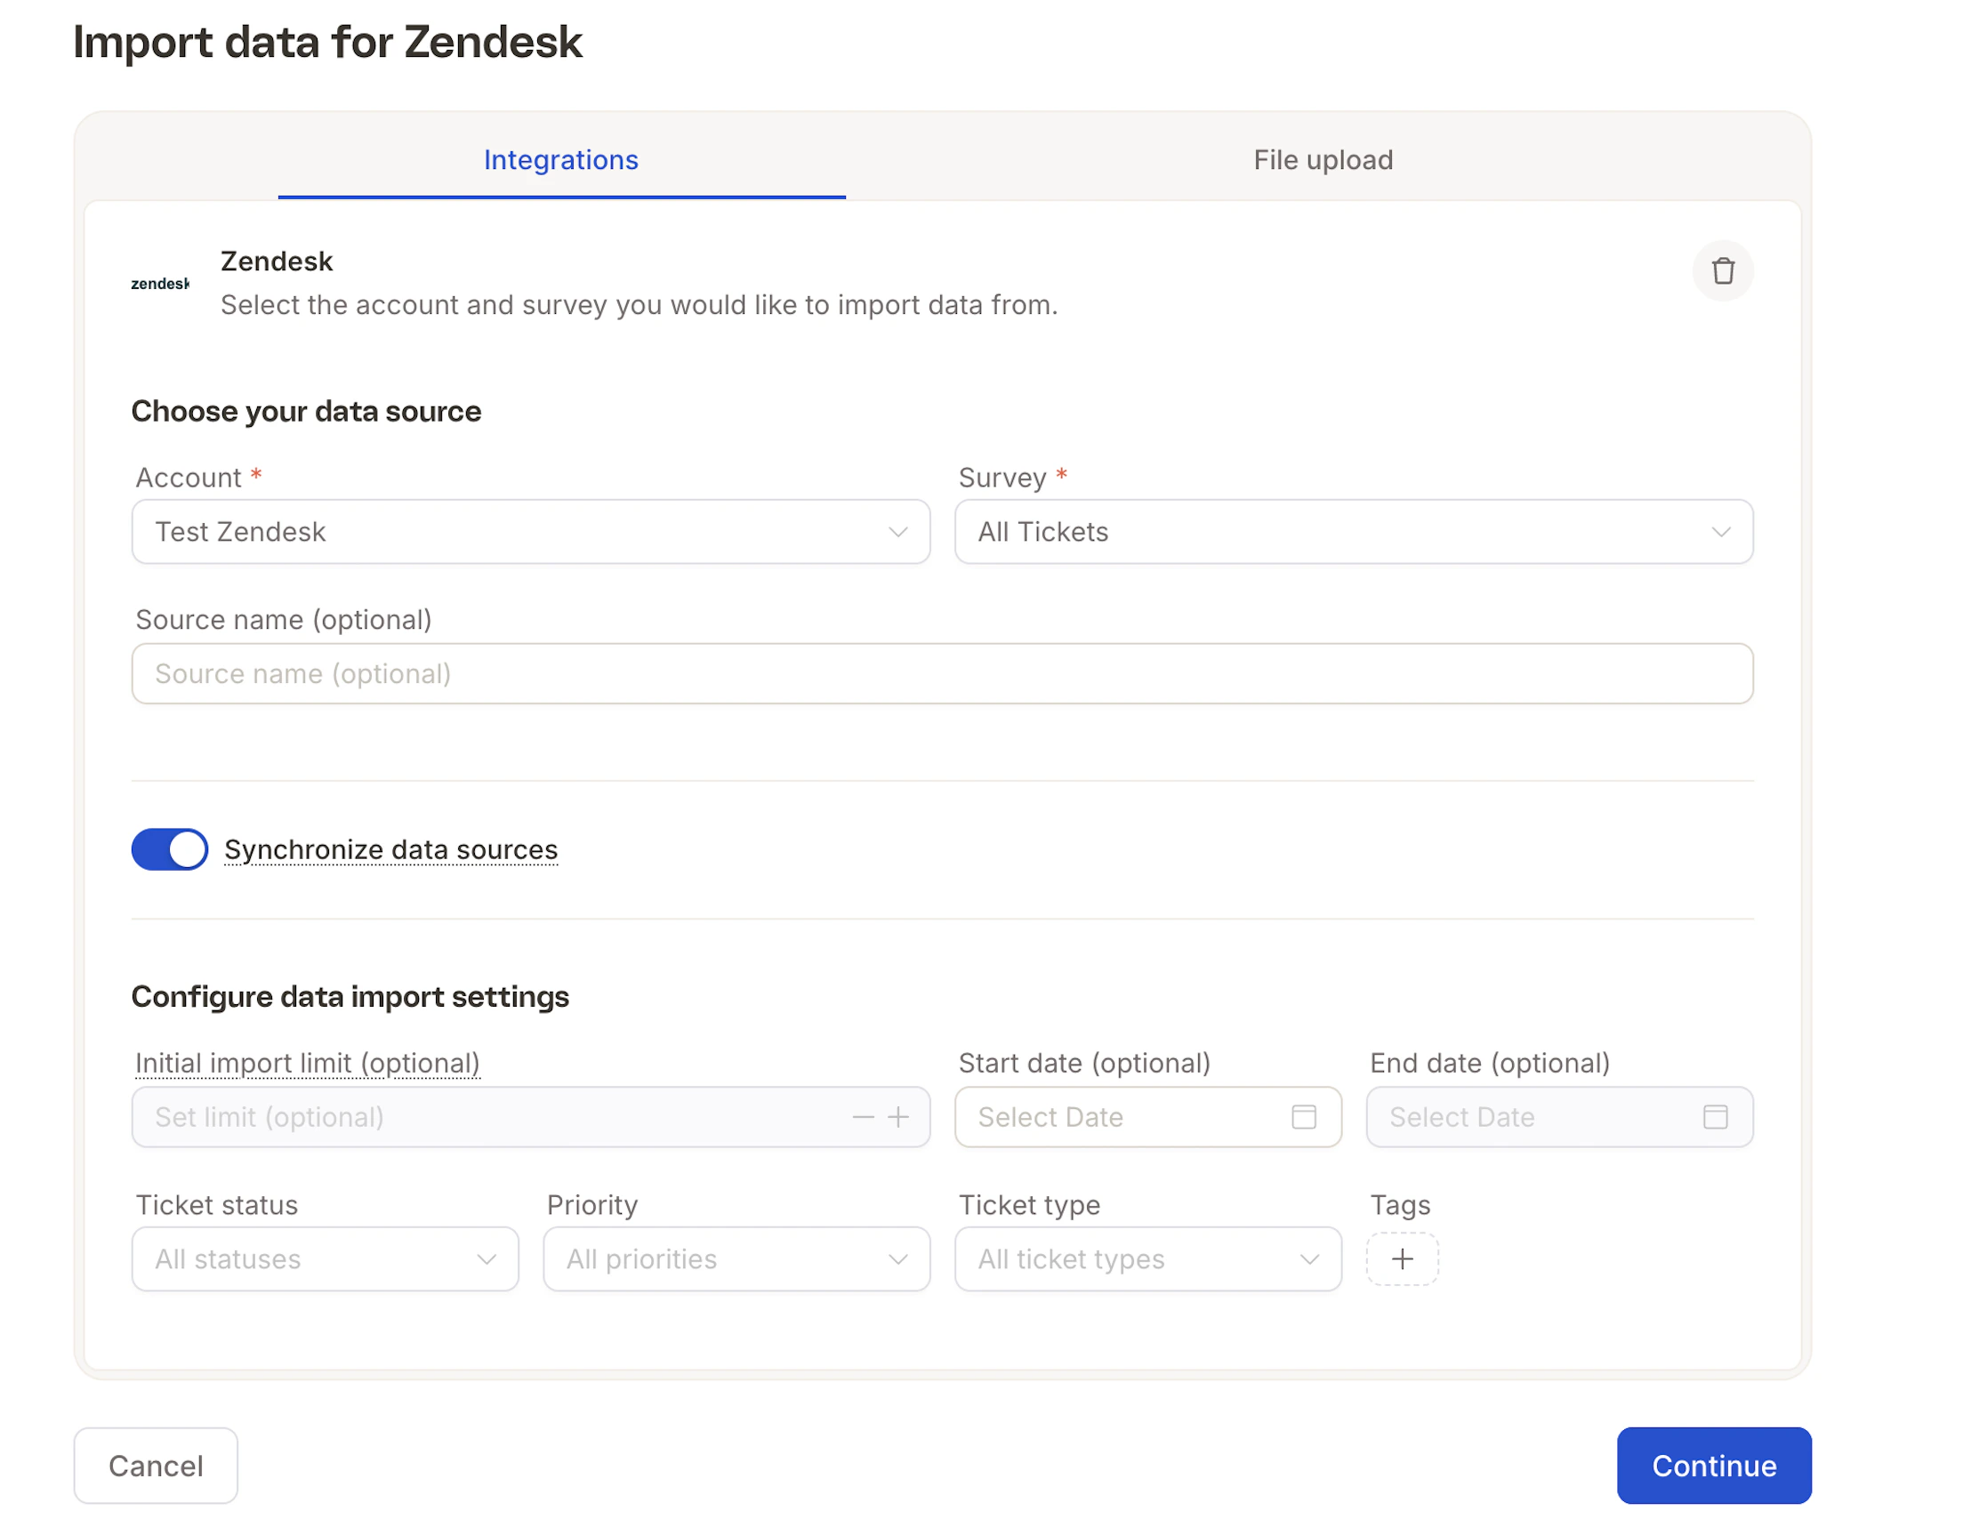Click the 'Import data for Zendesk' title
The image size is (1971, 1535).
click(x=327, y=43)
